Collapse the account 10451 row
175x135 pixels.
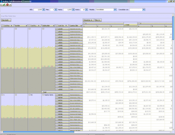[57, 56]
